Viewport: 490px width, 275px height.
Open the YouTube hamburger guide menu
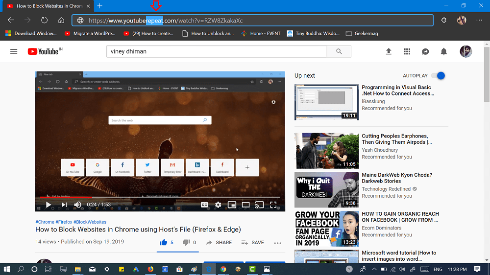pyautogui.click(x=14, y=51)
